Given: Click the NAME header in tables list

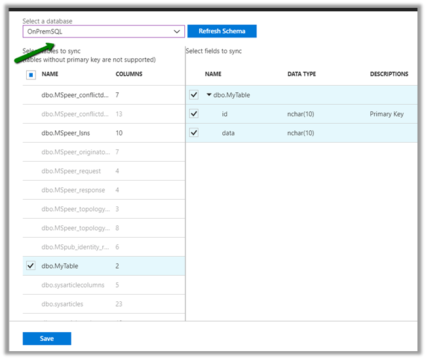Looking at the screenshot, I should tap(50, 74).
